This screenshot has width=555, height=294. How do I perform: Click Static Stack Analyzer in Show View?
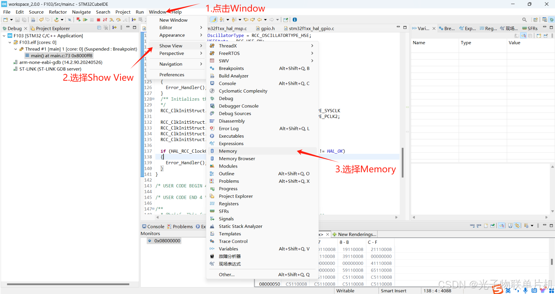[262, 226]
